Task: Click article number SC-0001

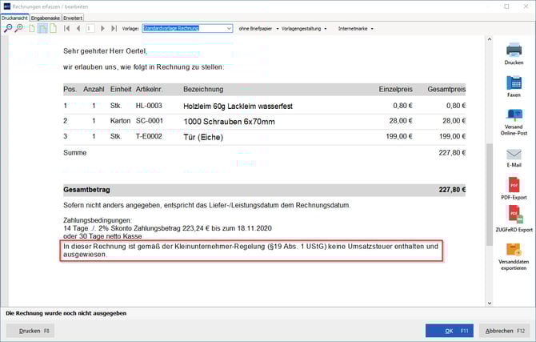Action: click(x=150, y=121)
